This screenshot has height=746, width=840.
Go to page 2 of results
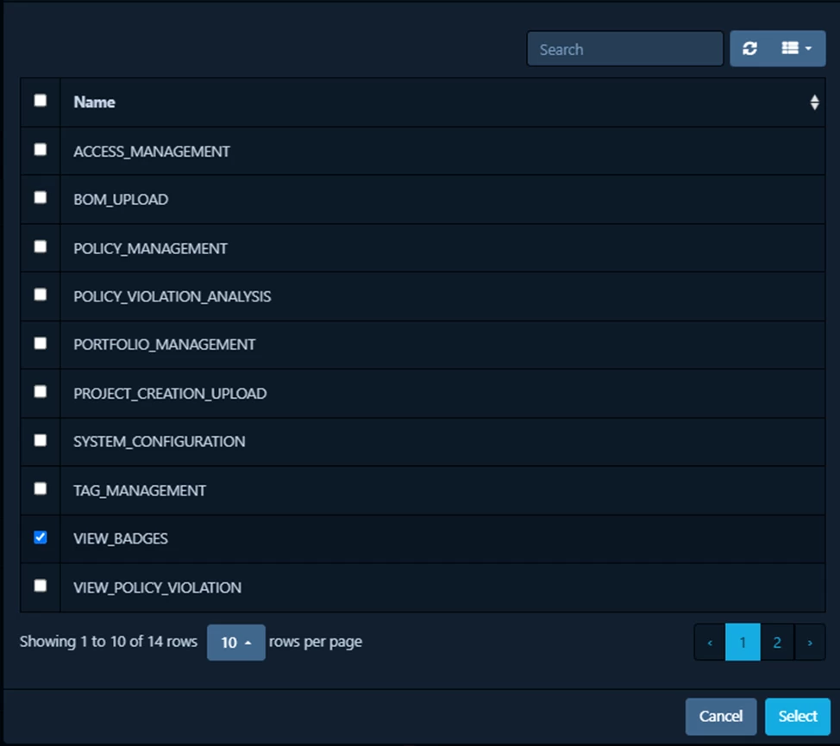[776, 642]
